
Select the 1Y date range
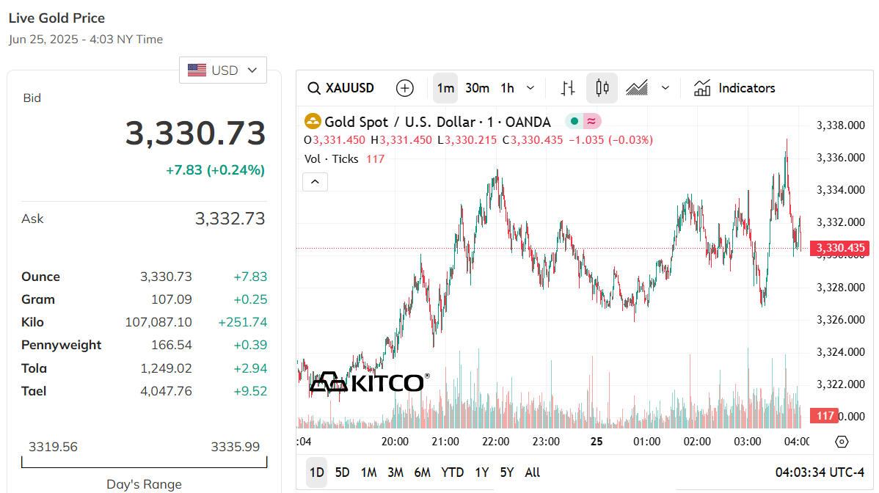[481, 473]
